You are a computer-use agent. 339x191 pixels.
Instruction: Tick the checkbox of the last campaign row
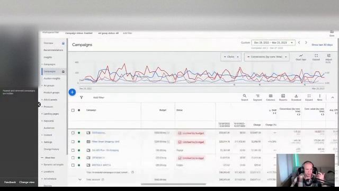[73, 165]
